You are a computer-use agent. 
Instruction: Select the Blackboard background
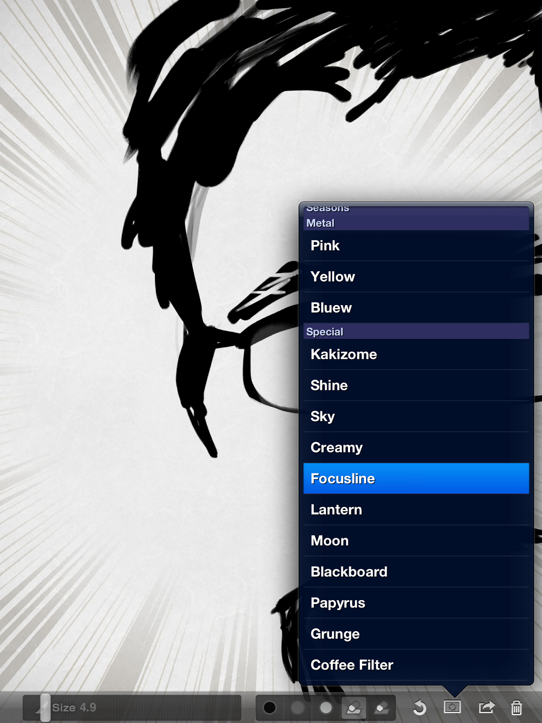coord(416,572)
